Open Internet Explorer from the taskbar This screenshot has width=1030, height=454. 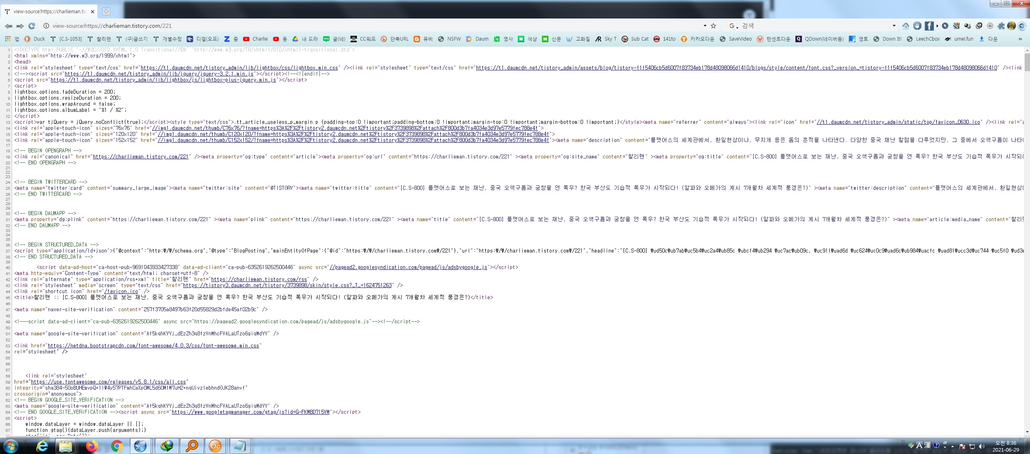point(42,446)
